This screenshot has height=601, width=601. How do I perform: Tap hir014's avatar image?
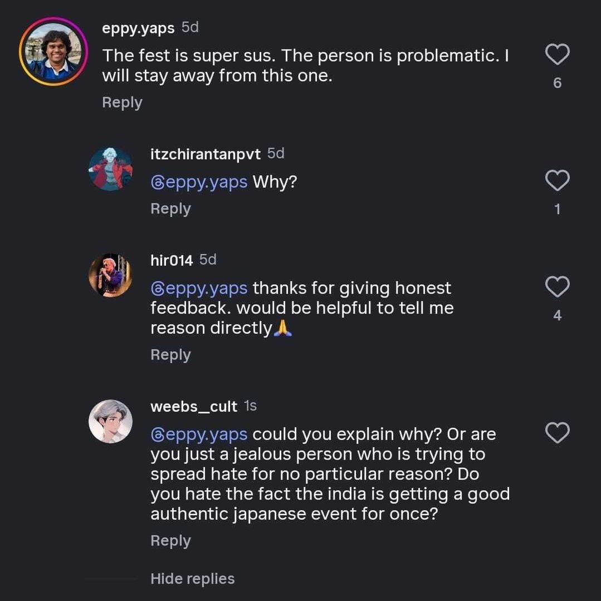click(111, 275)
